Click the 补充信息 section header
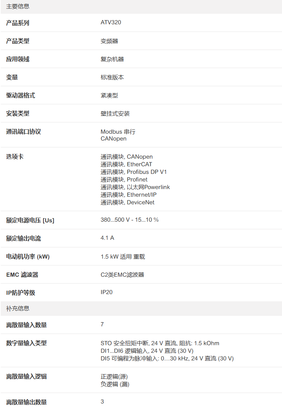 point(18,309)
